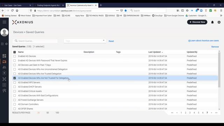
Task: Focus the Search Queries input field
Action: (35, 41)
